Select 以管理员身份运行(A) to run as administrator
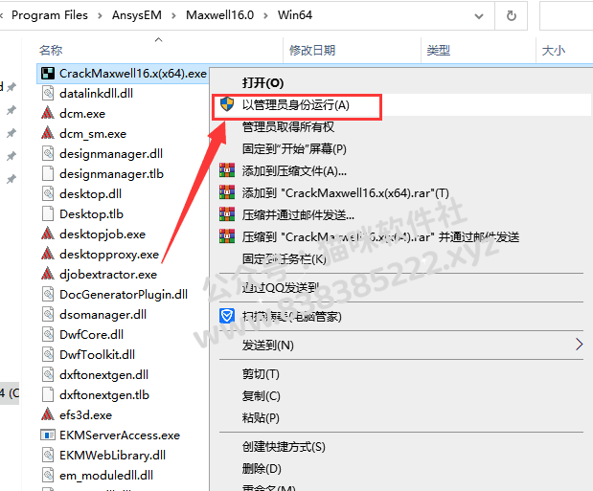This screenshot has height=491, width=593. point(296,104)
